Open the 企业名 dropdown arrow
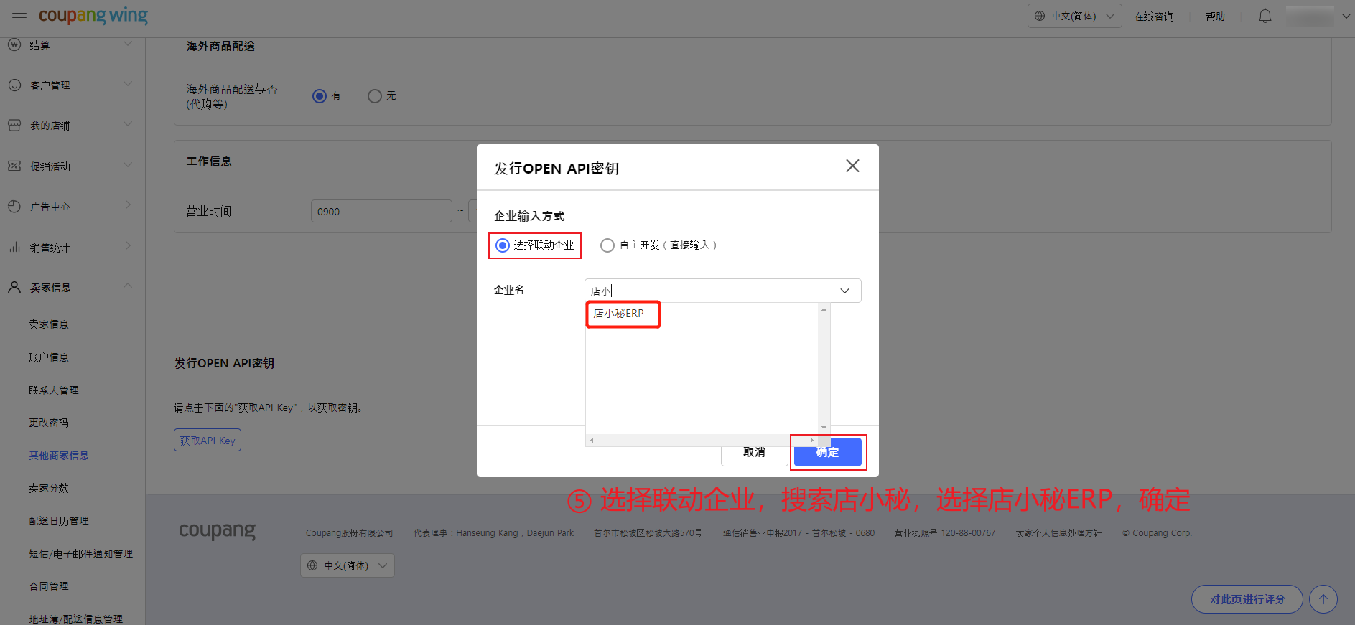The height and width of the screenshot is (625, 1355). (x=845, y=291)
